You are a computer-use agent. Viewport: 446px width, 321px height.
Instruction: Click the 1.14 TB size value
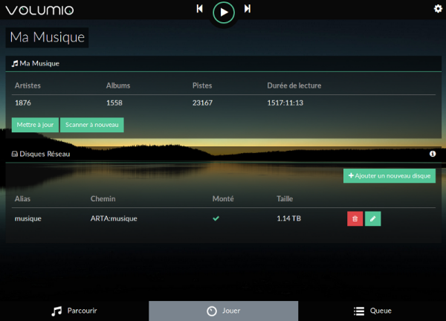tap(288, 218)
